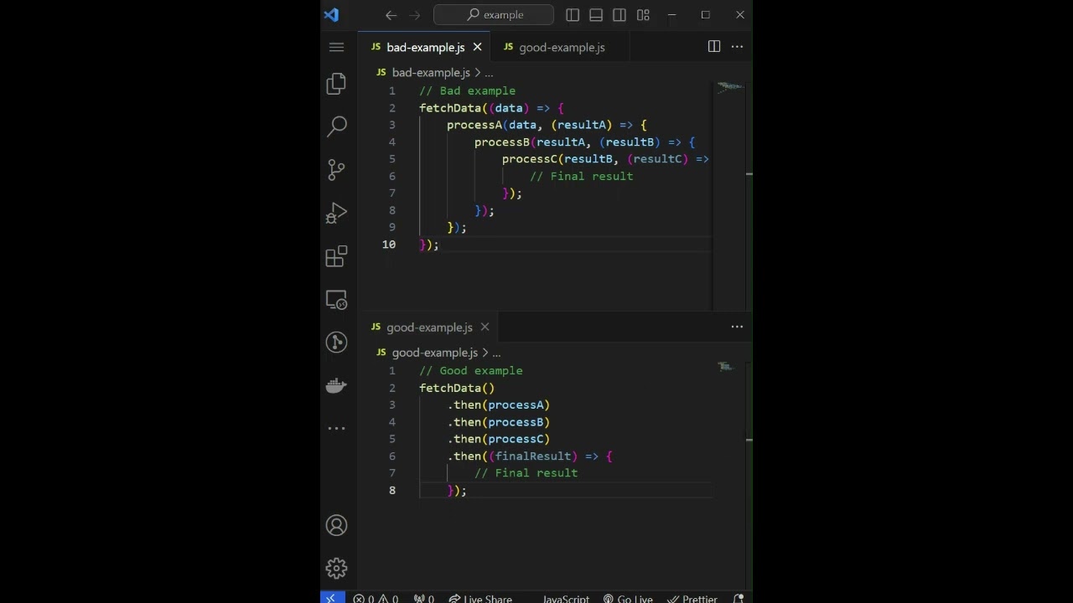Place cursor on 'fetchData((data) => {' line

[x=491, y=108]
